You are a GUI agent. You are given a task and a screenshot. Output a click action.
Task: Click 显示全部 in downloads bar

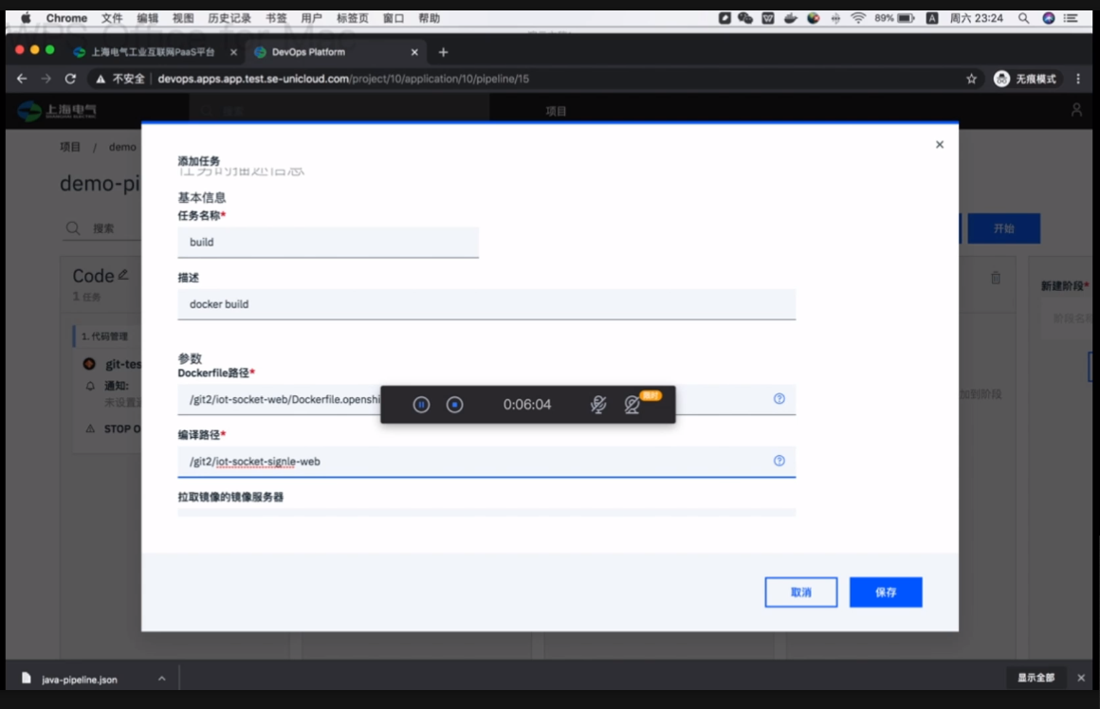pos(1036,679)
